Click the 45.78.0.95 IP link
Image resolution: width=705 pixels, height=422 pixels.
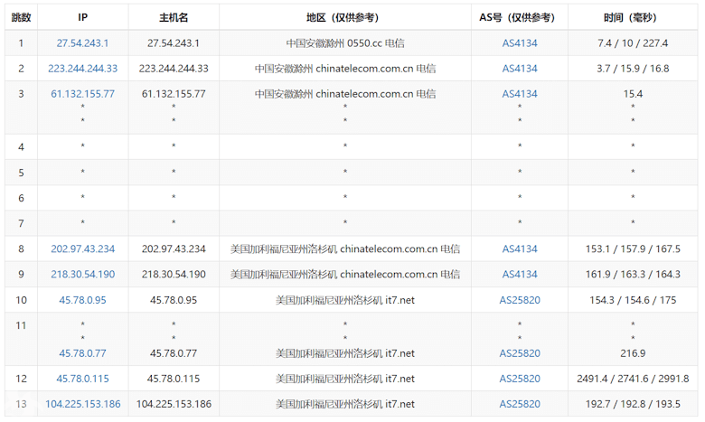click(82, 299)
